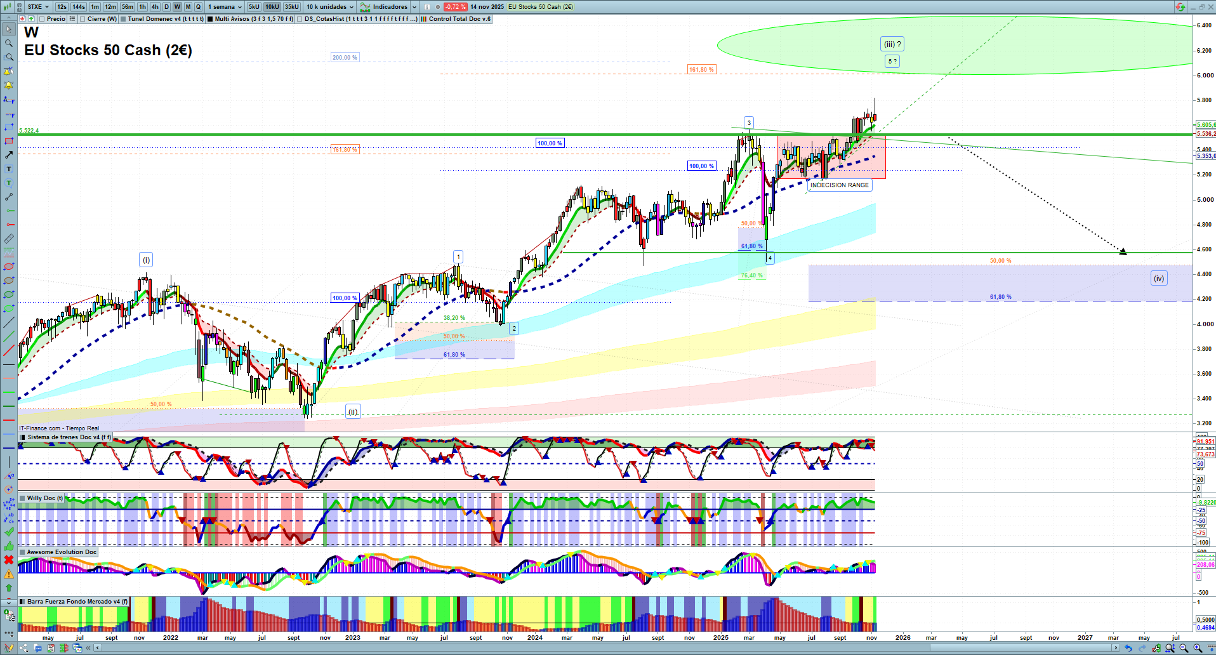The height and width of the screenshot is (655, 1216).
Task: Select the text label tool
Action: pyautogui.click(x=9, y=169)
